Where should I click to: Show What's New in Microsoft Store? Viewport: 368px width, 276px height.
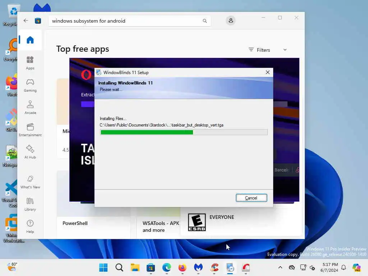click(30, 182)
